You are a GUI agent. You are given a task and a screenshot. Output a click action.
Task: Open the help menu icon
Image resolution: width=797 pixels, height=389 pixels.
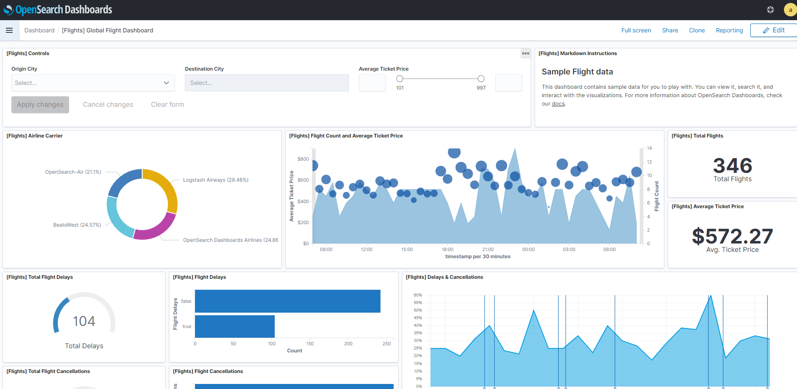click(x=770, y=10)
